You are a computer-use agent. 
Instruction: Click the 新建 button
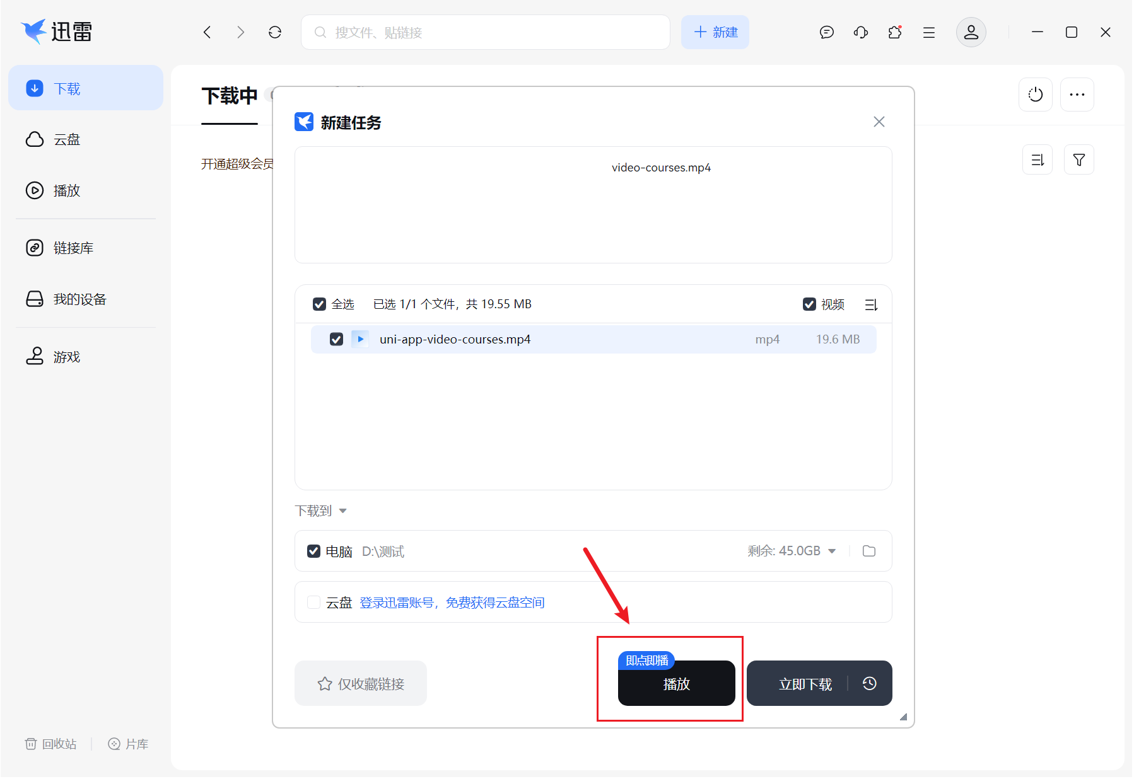click(715, 32)
